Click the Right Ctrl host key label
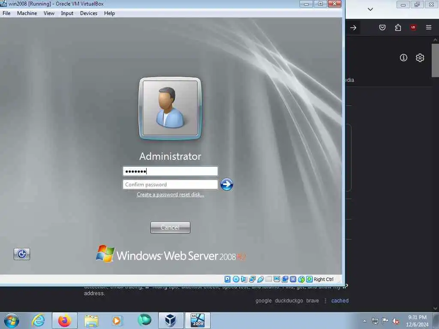Screen dimensions: 439x329 pyautogui.click(x=324, y=279)
